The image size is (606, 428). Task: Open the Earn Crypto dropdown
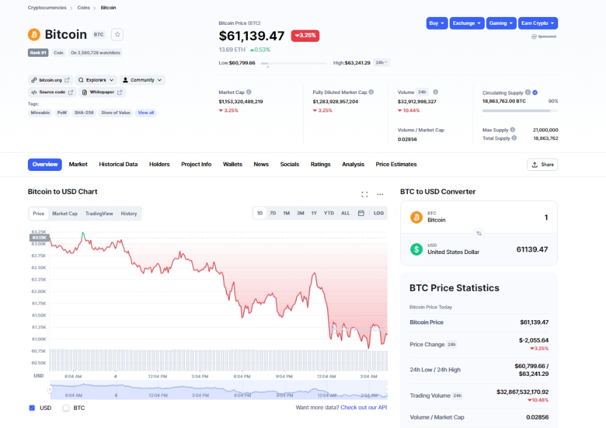[x=538, y=23]
